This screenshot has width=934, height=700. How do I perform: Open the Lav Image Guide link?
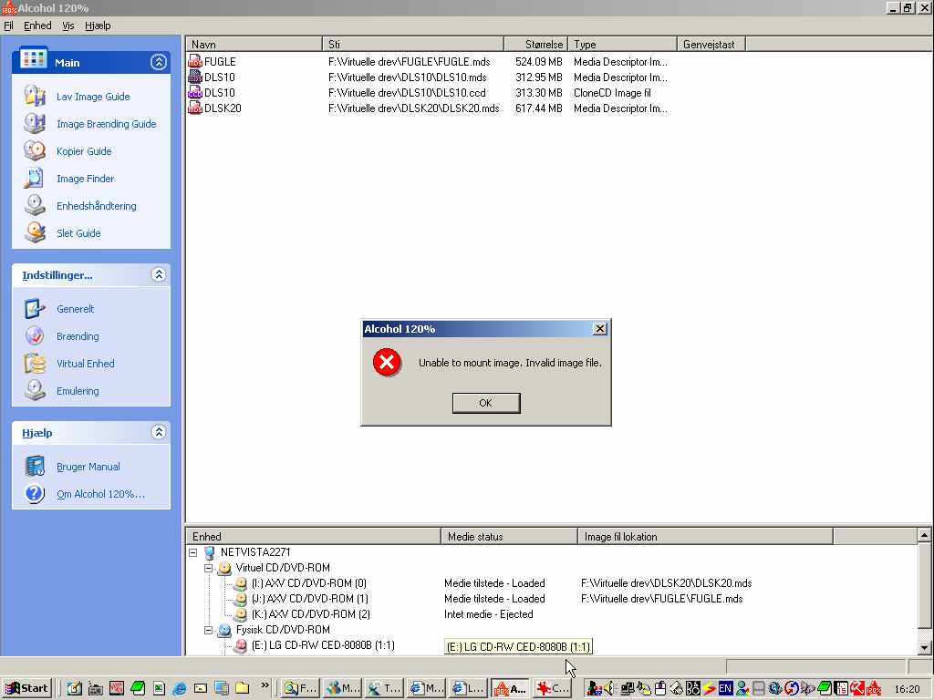(x=93, y=97)
